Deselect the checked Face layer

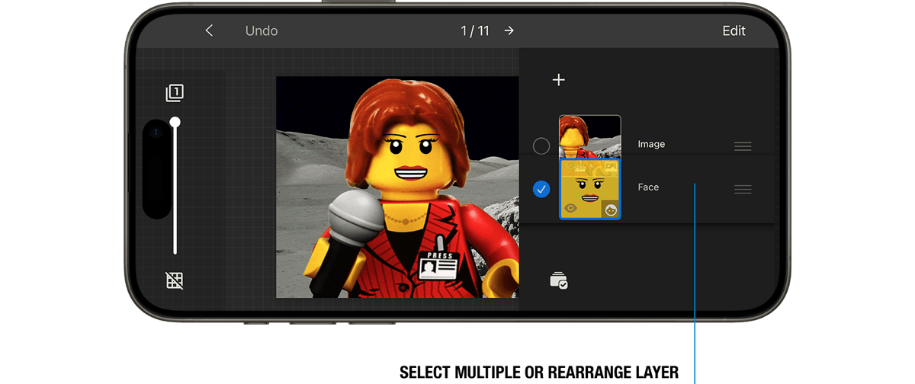[x=541, y=189]
